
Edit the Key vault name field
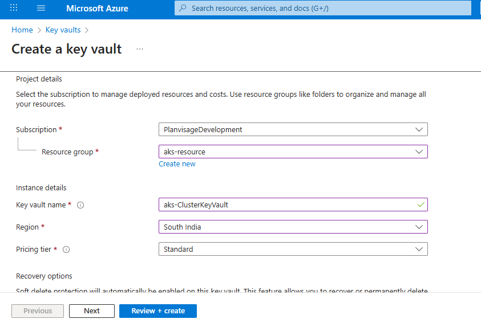pos(293,205)
